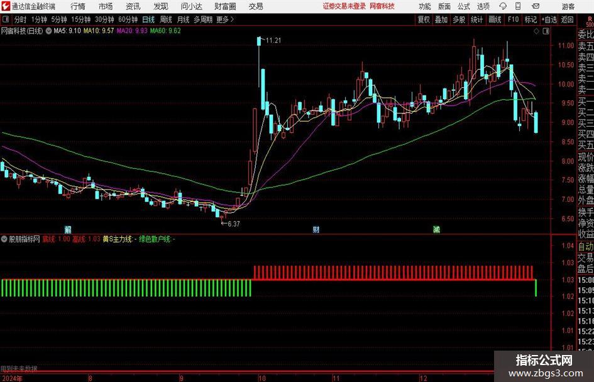Click the 解 info marker on chart

coord(68,230)
